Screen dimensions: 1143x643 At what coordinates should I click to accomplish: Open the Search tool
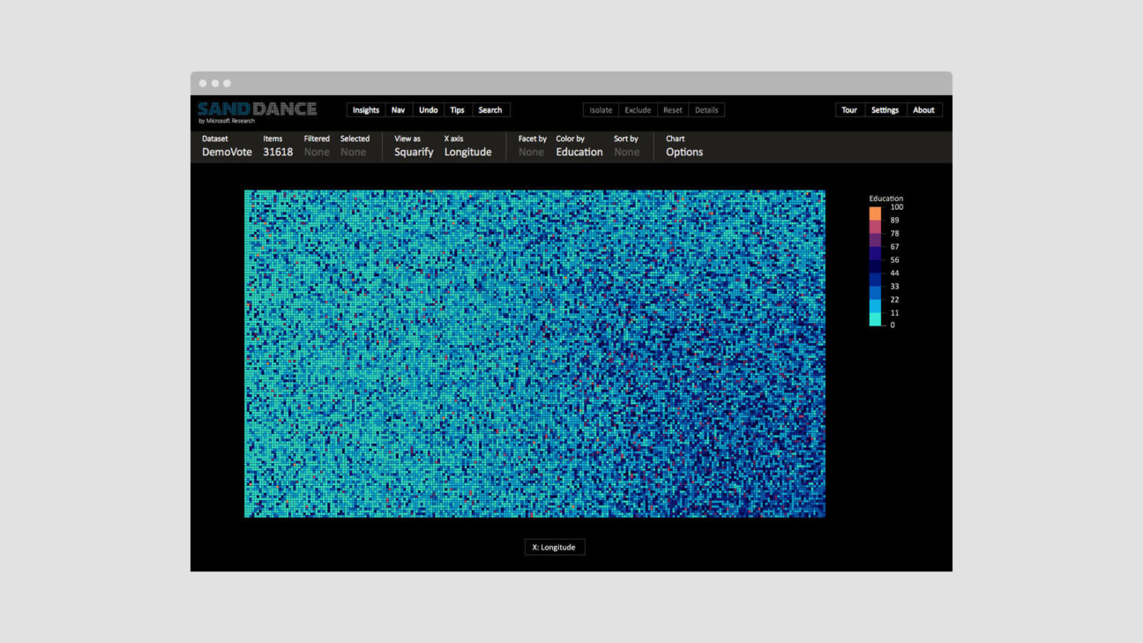490,110
